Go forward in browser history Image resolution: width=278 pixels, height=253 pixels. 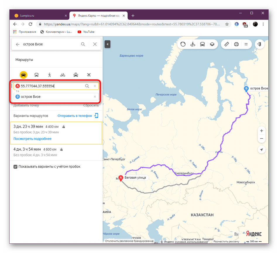pos(23,24)
